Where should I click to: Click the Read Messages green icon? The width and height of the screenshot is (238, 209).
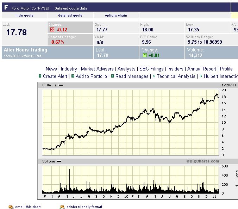pos(112,76)
